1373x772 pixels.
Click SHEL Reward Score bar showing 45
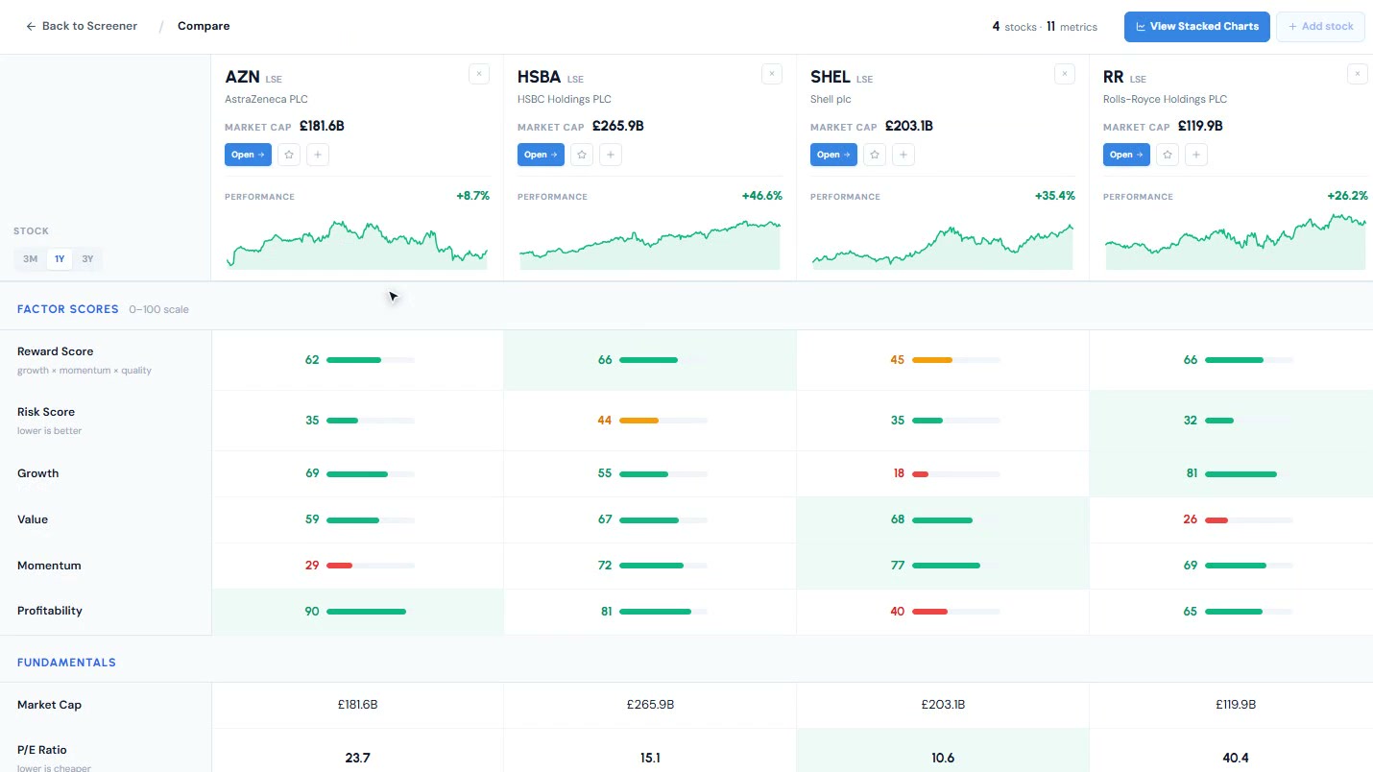(956, 360)
